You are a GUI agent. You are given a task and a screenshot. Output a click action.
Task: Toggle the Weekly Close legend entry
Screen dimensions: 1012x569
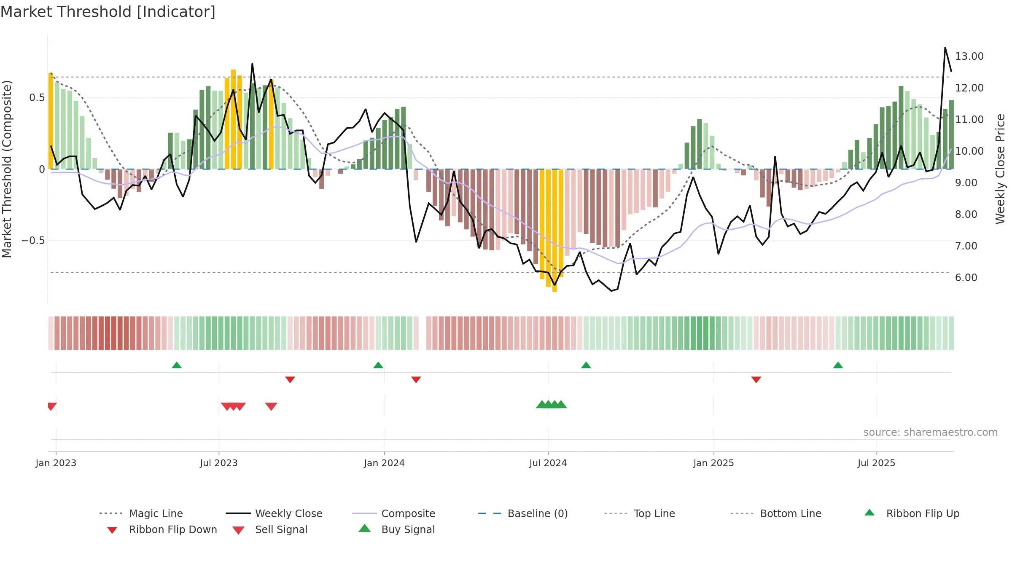click(274, 513)
